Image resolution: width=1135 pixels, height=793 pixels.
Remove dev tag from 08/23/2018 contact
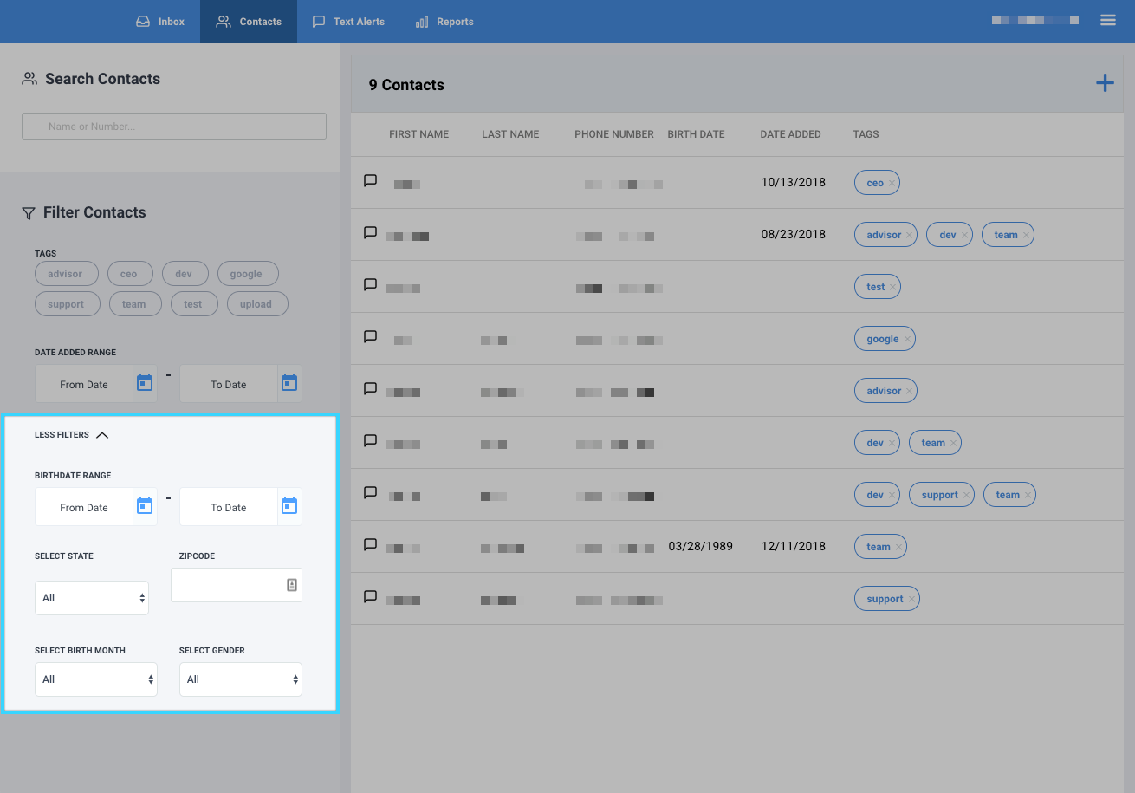tap(964, 235)
